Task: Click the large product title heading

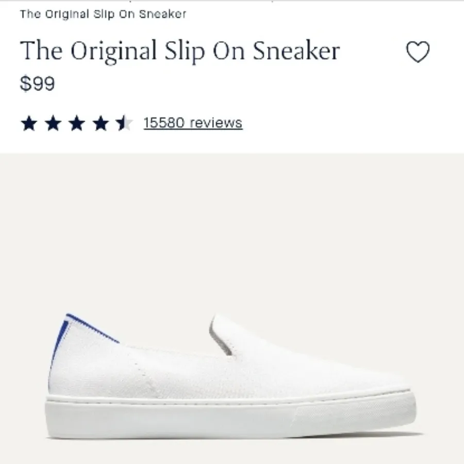Action: [x=180, y=52]
